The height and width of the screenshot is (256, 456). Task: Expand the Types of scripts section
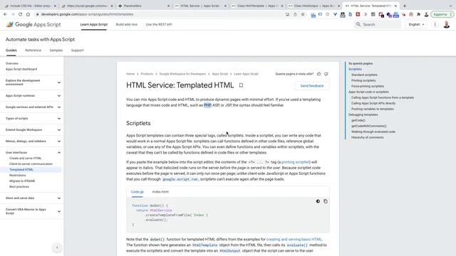pos(59,119)
